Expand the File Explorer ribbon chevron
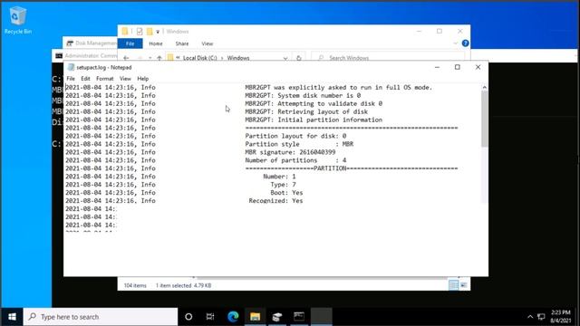This screenshot has height=326, width=580. [455, 43]
